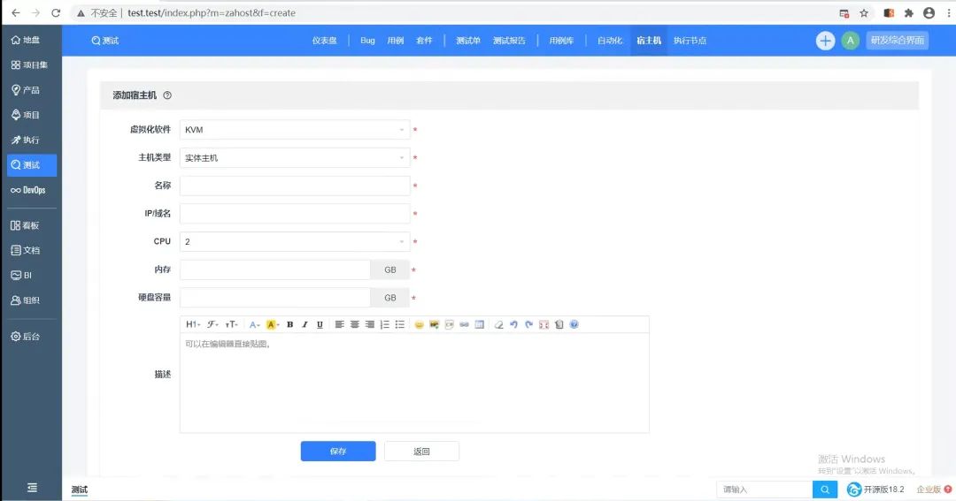The height and width of the screenshot is (501, 956).
Task: Switch to 自动化 tab
Action: tap(610, 41)
